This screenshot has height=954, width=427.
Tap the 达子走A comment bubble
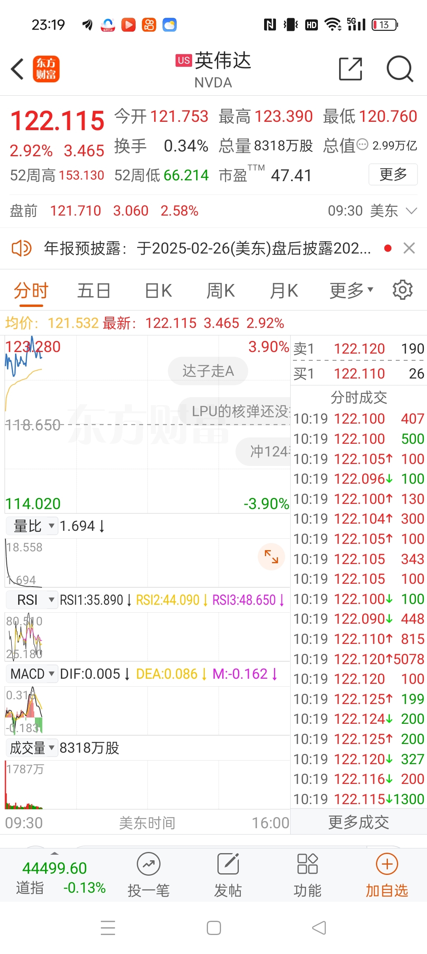(208, 371)
